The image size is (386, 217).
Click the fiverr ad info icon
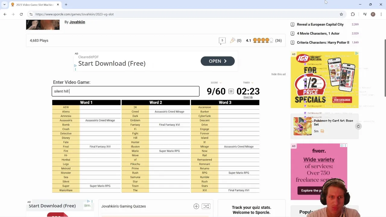point(342,146)
